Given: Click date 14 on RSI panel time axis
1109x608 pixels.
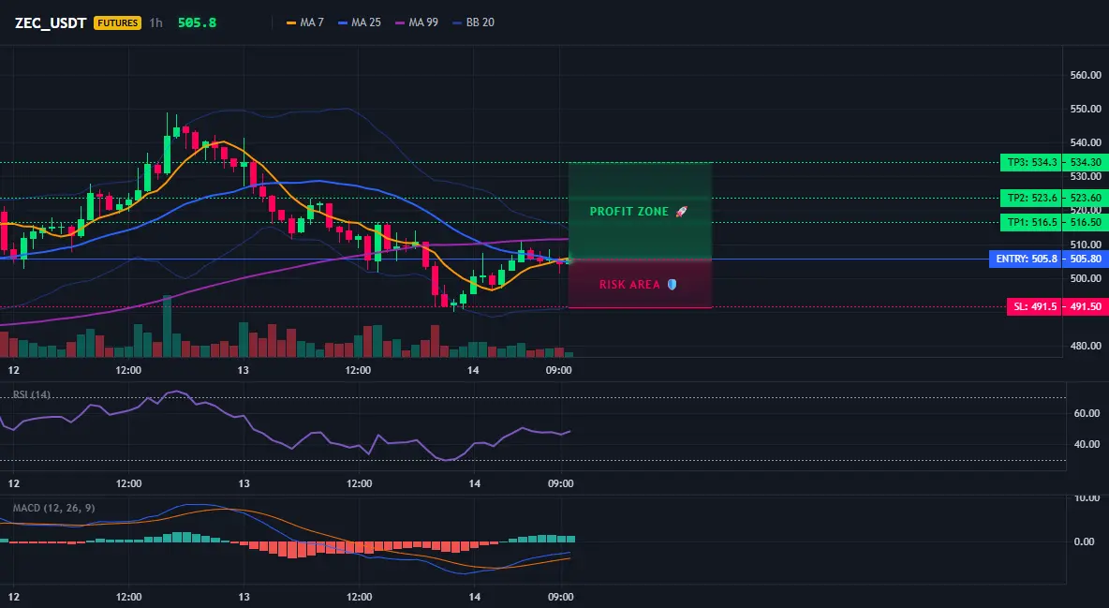Looking at the screenshot, I should [474, 483].
